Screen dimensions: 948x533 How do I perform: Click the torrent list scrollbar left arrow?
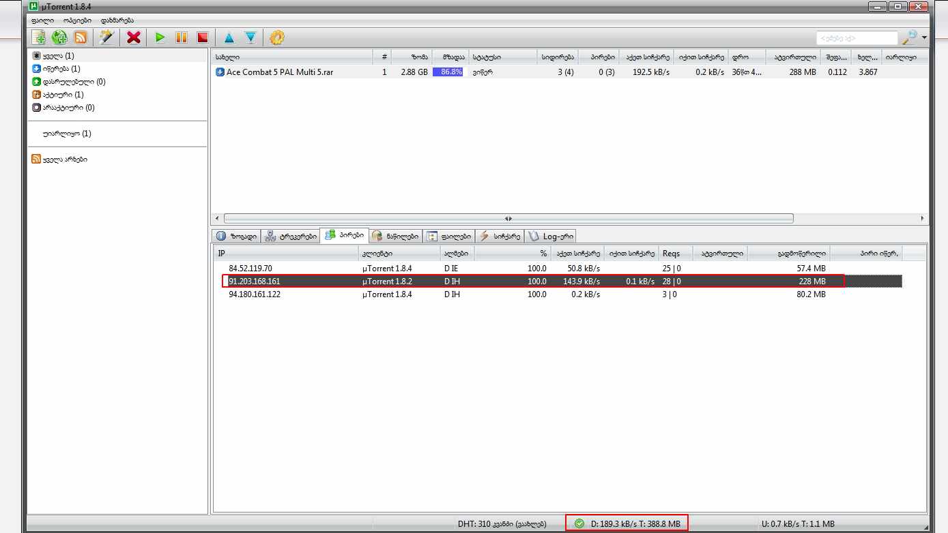[218, 218]
